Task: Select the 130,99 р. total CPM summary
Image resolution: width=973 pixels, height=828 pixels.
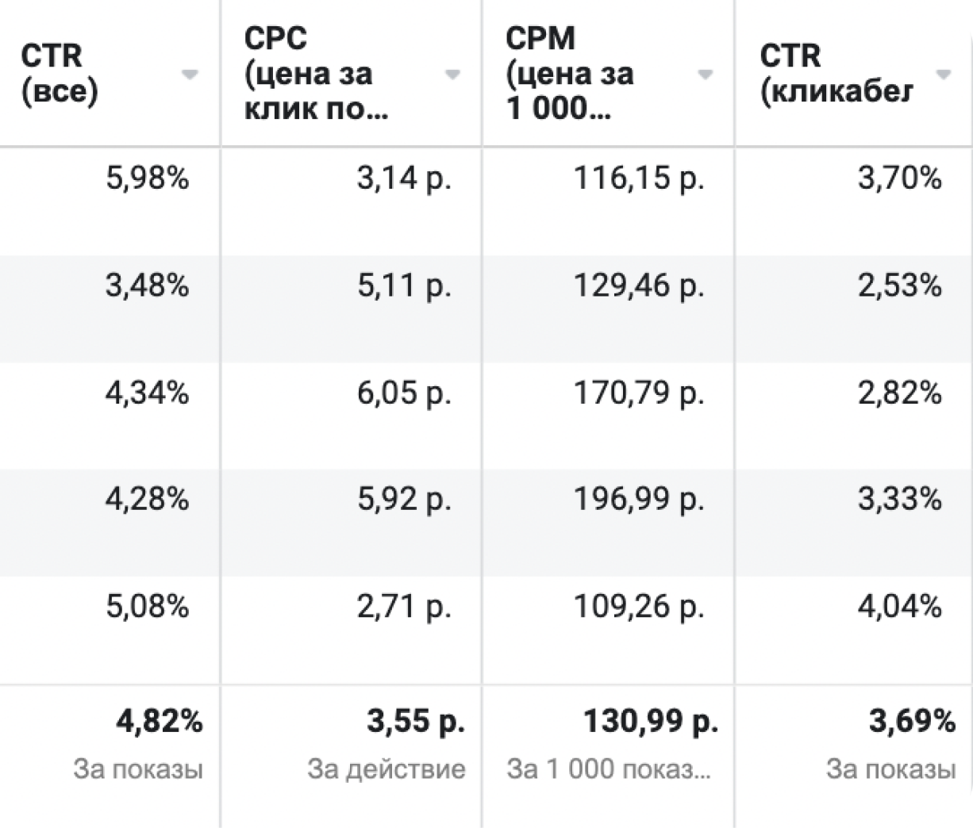Action: [x=651, y=722]
